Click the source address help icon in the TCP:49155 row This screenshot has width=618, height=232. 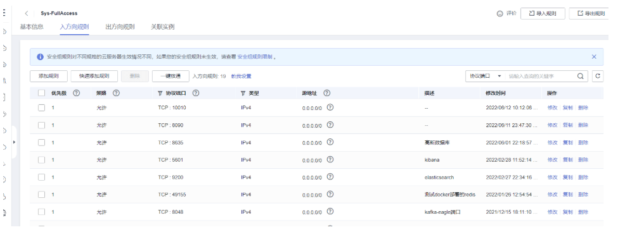330,194
